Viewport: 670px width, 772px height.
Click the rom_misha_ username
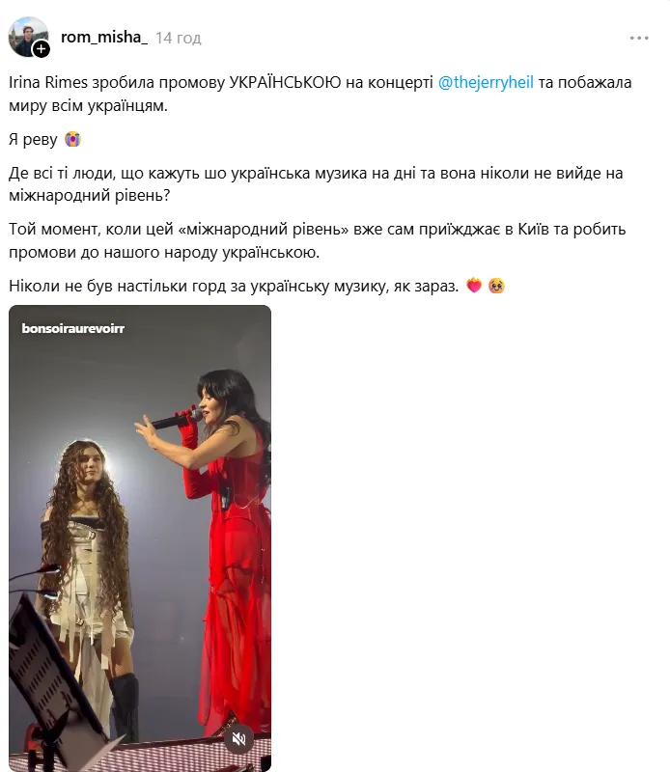[104, 37]
